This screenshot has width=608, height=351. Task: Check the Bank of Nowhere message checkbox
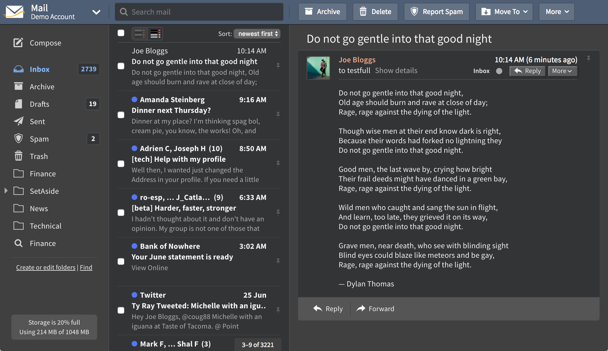tap(121, 261)
